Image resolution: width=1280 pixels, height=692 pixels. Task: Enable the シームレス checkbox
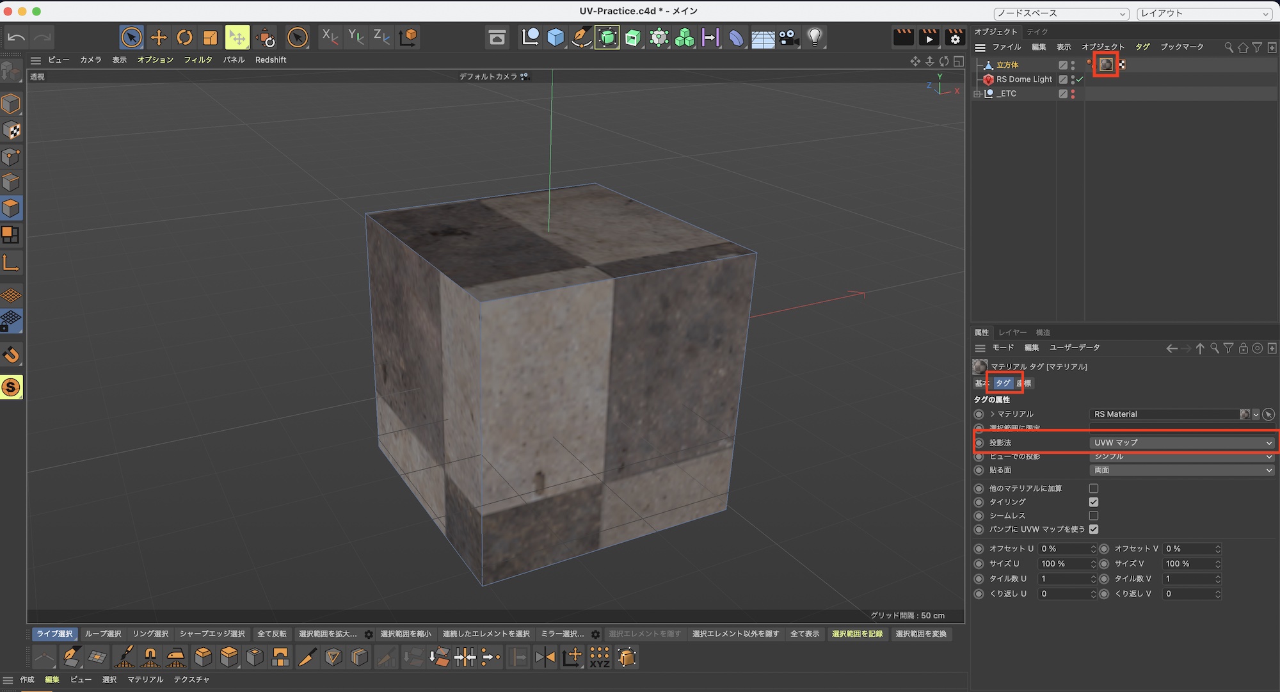1094,515
